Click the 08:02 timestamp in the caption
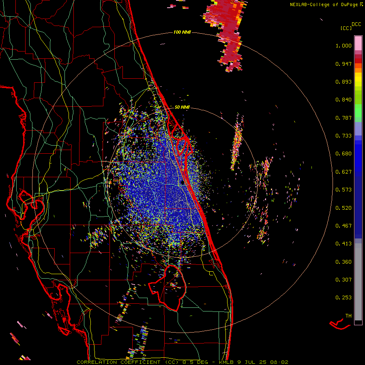The width and height of the screenshot is (365, 365). pos(279,362)
